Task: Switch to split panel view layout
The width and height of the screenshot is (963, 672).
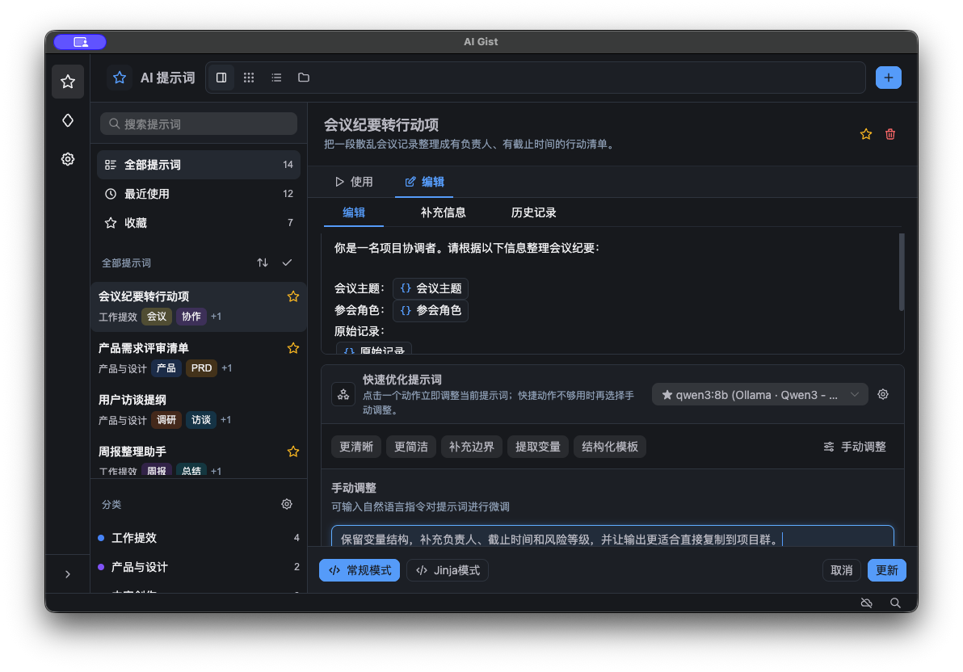Action: [221, 78]
